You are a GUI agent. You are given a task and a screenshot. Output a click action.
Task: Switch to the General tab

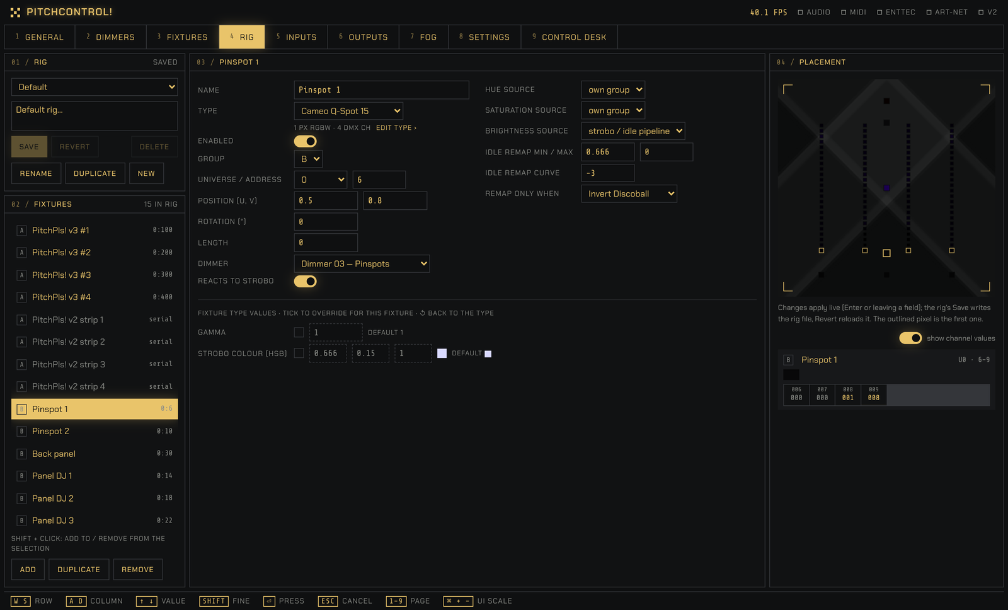pyautogui.click(x=40, y=37)
